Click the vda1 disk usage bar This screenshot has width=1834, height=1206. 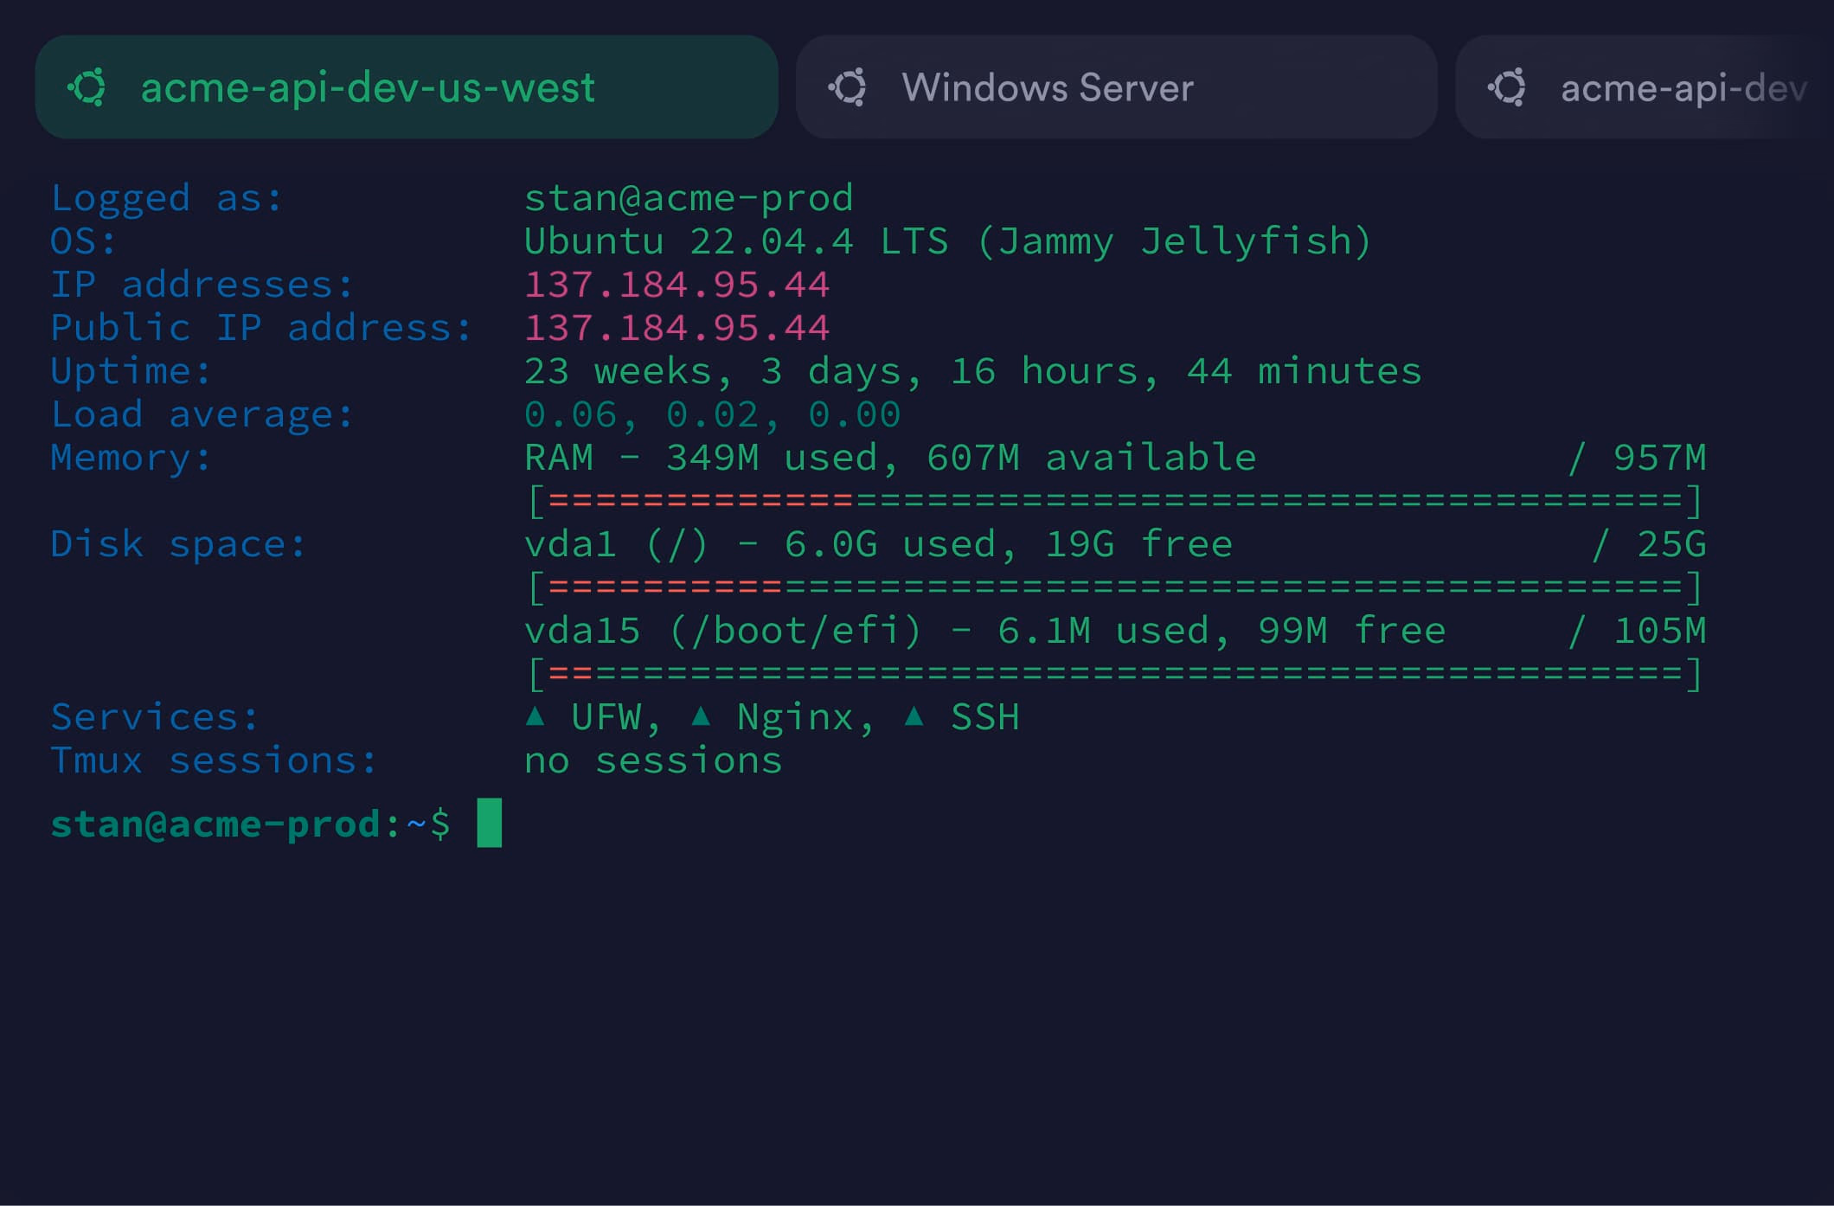click(x=1116, y=587)
